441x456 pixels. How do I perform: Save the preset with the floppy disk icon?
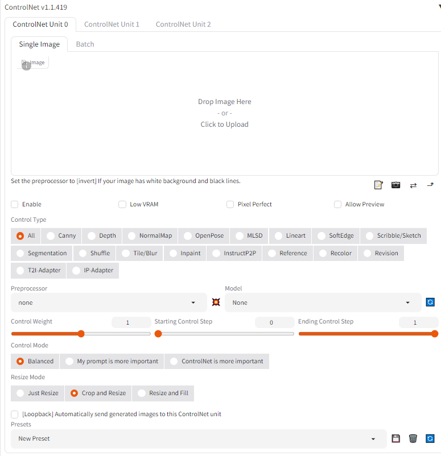coord(395,438)
